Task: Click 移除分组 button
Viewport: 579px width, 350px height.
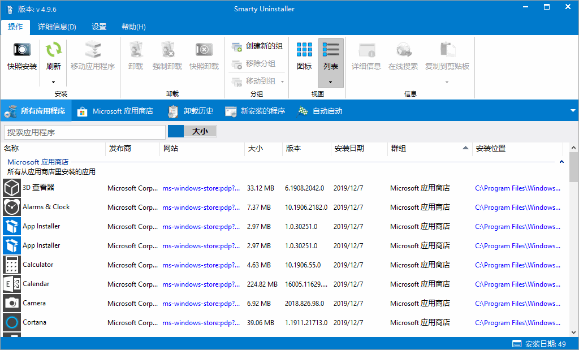Action: click(253, 64)
